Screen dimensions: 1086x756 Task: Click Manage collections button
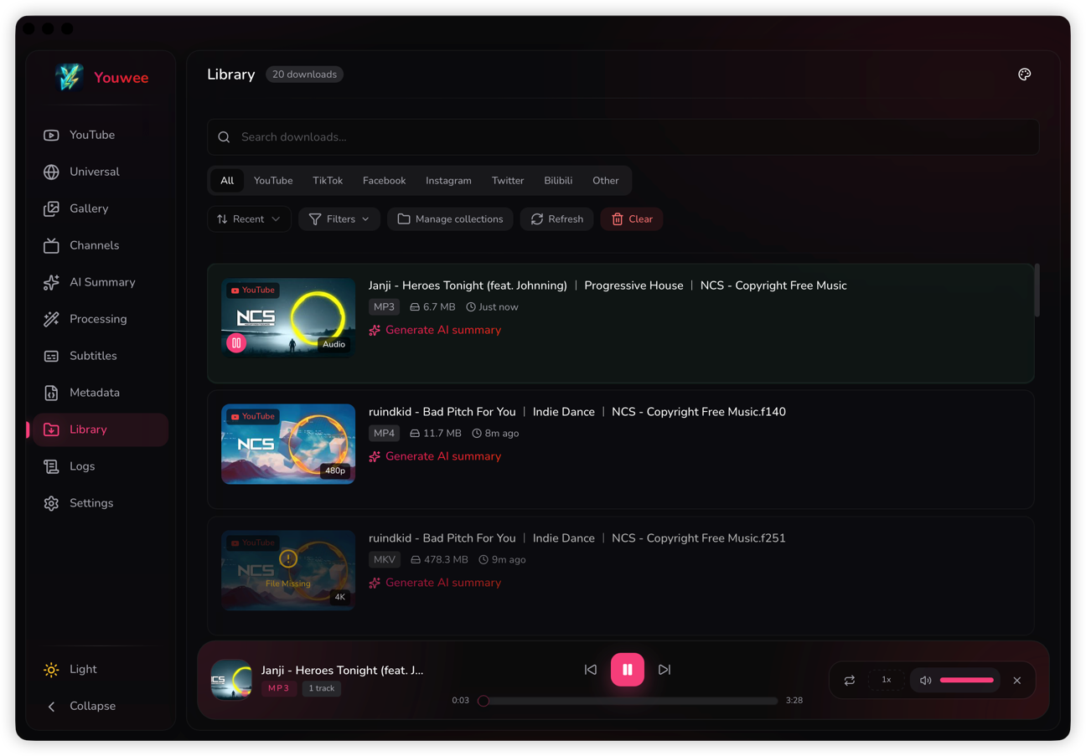click(450, 219)
